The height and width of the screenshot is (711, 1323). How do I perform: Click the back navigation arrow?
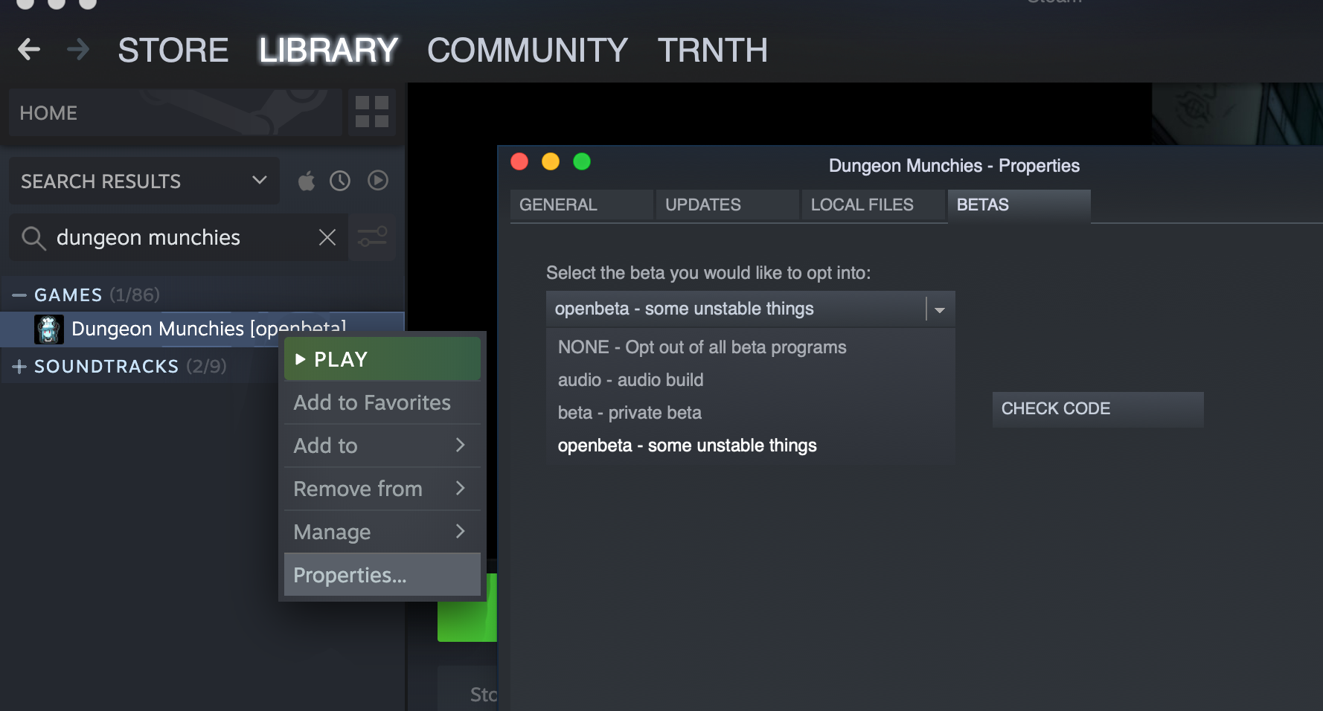tap(29, 50)
